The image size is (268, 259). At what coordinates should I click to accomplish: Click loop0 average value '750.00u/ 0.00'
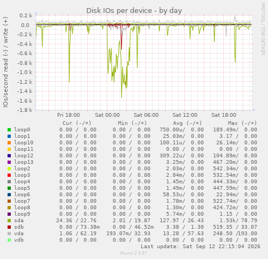click(182, 130)
